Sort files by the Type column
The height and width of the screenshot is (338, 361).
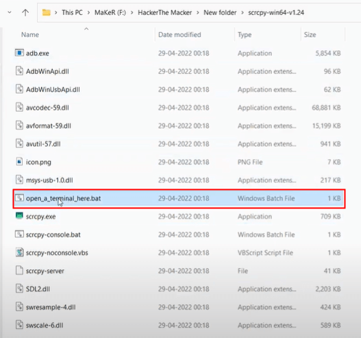[245, 35]
